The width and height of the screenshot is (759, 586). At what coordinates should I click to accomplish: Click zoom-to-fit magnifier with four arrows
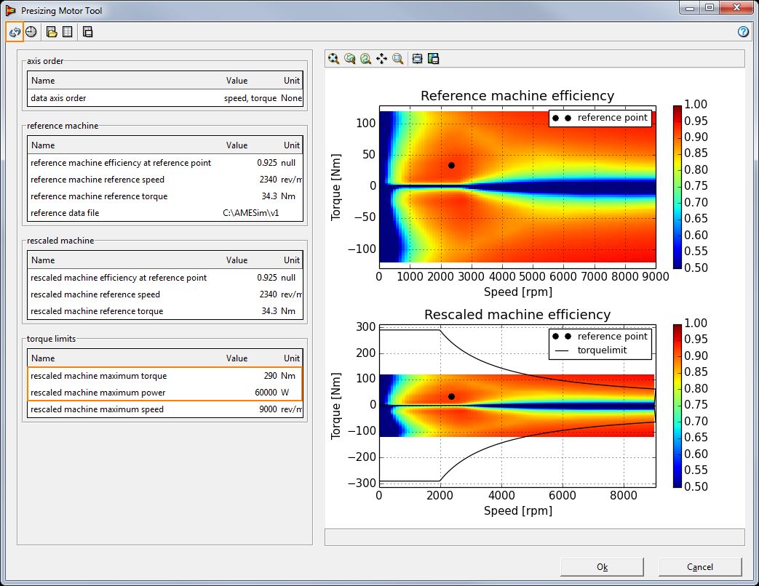tap(333, 59)
